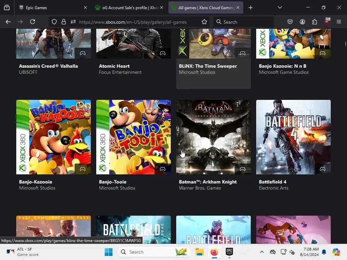This screenshot has height=260, width=347.
Task: Click the page vertical scrollbar thumb
Action: point(345,44)
